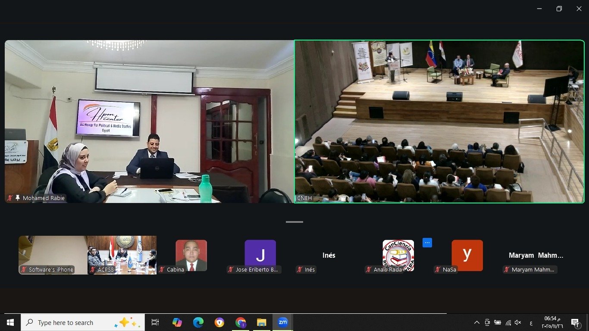589x331 pixels.
Task: Open the network Wi-Fi status icon
Action: point(508,322)
